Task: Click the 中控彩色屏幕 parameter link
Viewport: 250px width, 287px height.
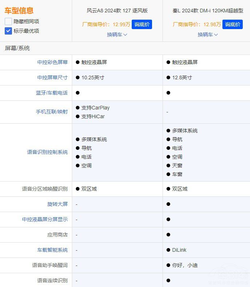Action: coord(52,62)
